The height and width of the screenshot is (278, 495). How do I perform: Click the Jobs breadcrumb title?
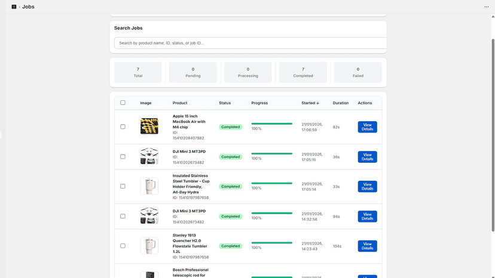coord(28,7)
